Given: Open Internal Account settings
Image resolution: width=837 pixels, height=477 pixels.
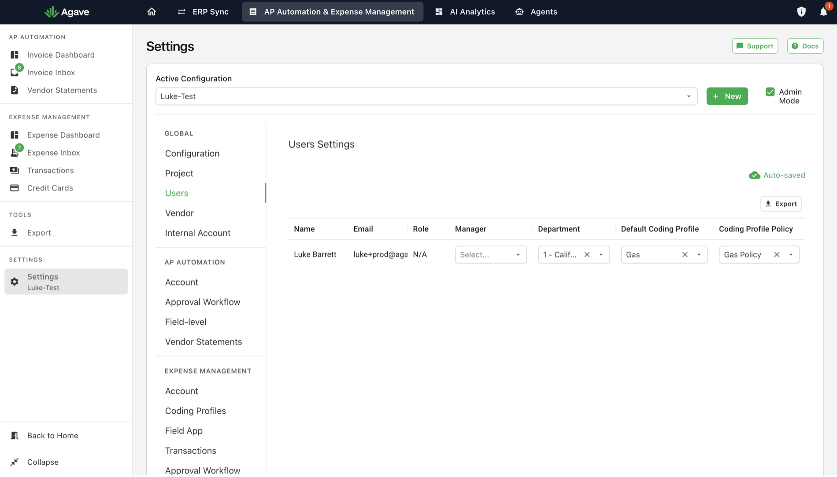Looking at the screenshot, I should click(x=198, y=233).
